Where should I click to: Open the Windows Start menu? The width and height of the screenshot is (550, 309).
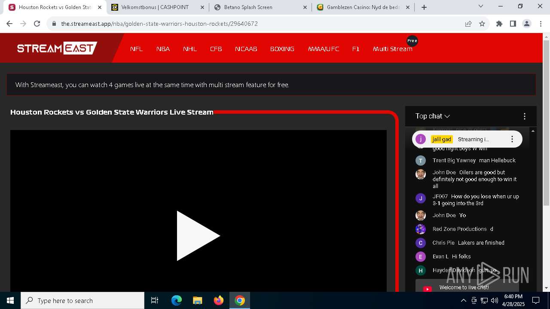[x=10, y=300]
